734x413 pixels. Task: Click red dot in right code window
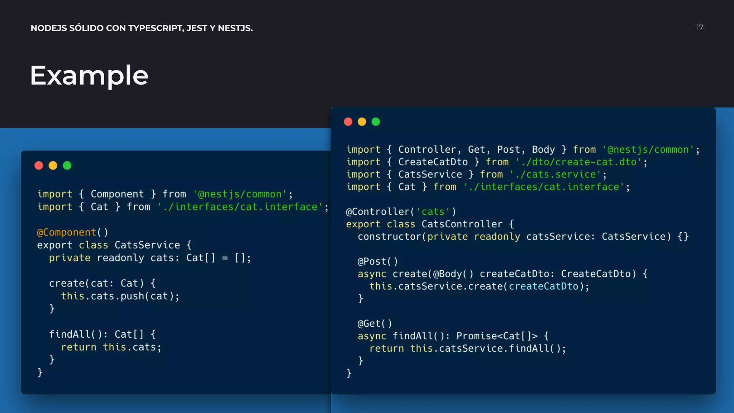coord(348,122)
